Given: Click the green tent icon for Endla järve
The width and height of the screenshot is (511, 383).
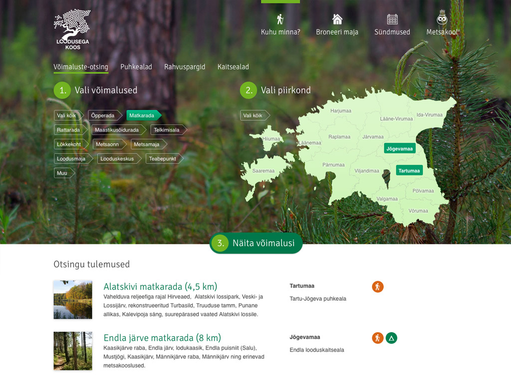Looking at the screenshot, I should 392,338.
